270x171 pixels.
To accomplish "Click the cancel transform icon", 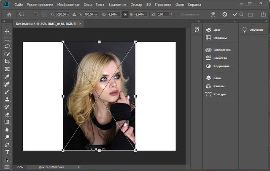I will (x=225, y=14).
